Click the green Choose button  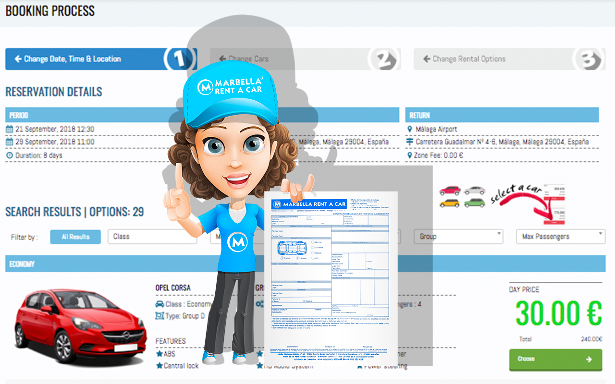click(x=555, y=360)
